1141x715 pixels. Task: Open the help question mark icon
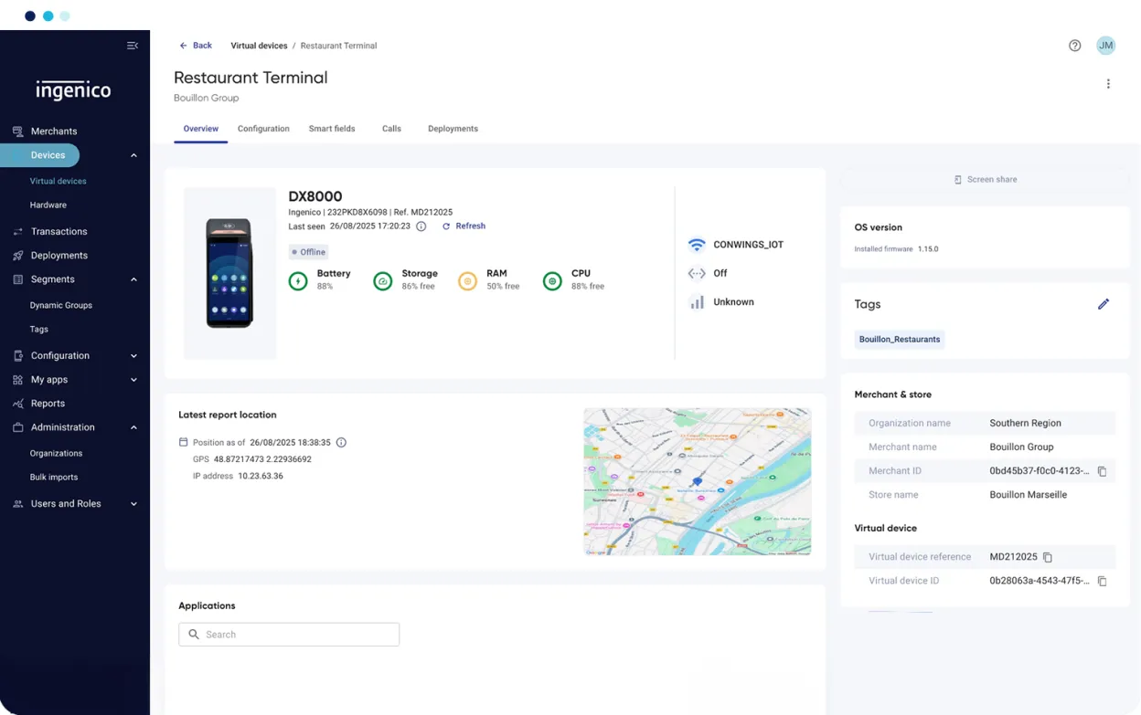pos(1075,46)
